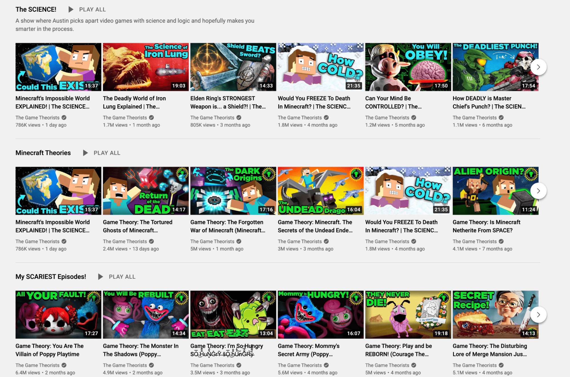The image size is (570, 377).
Task: Click the 16:07 duration badge on Mommy is HUNGRY
Action: [354, 333]
